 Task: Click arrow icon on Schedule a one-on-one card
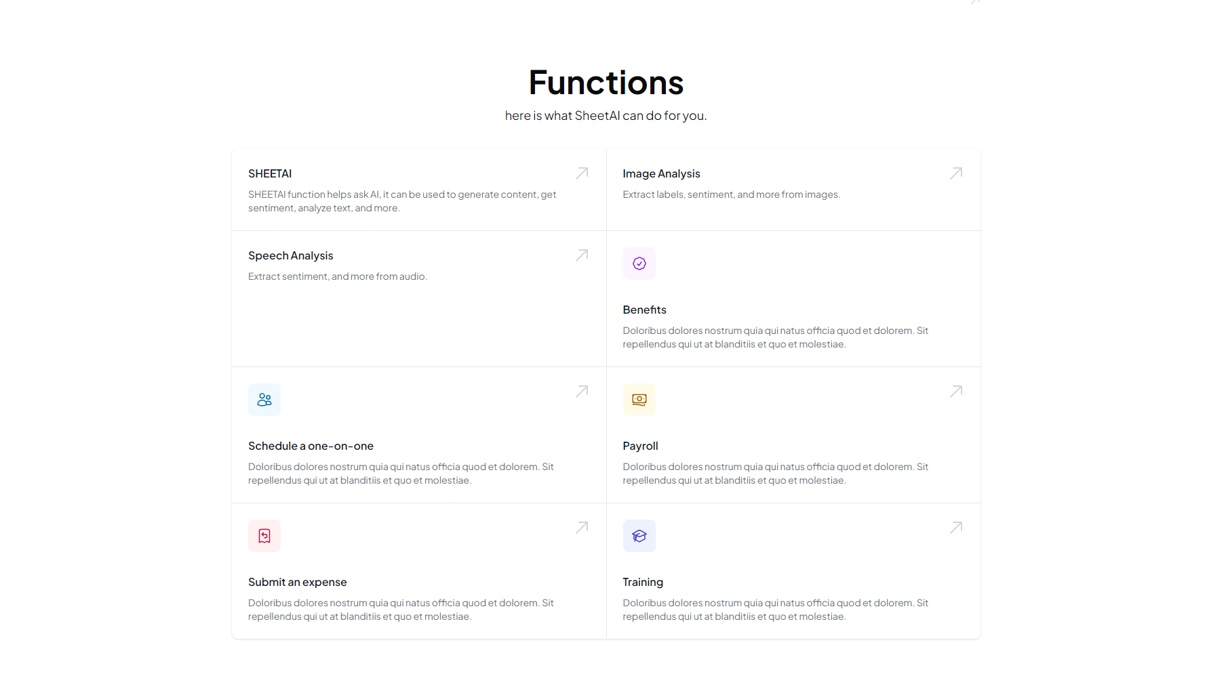[582, 392]
